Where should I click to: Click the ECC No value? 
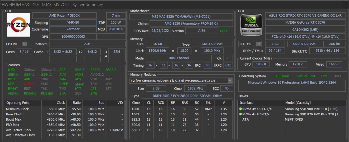coord(226,88)
